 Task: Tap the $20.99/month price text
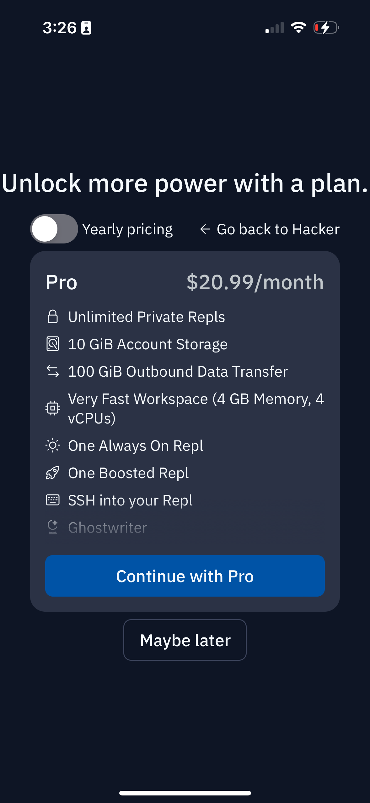click(255, 282)
